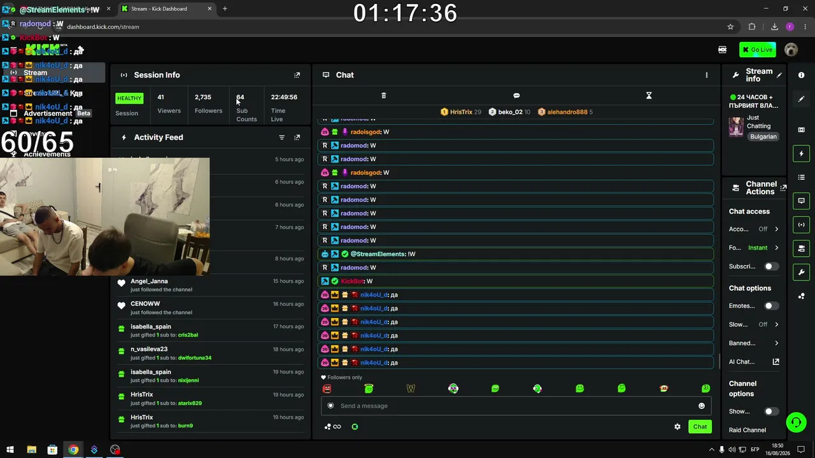Viewport: 815px width, 458px height.
Task: Toggle the chat panel sidebar icon
Action: 801,201
